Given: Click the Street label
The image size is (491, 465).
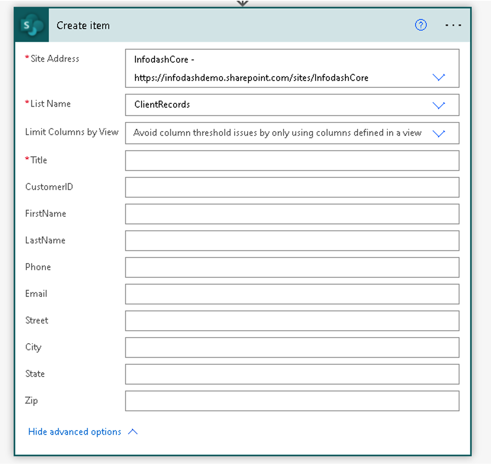Looking at the screenshot, I should click(37, 320).
